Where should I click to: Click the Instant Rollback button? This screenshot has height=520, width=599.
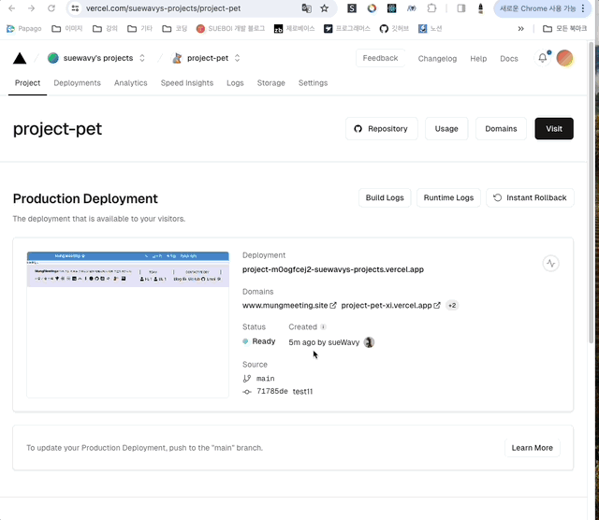(x=530, y=197)
